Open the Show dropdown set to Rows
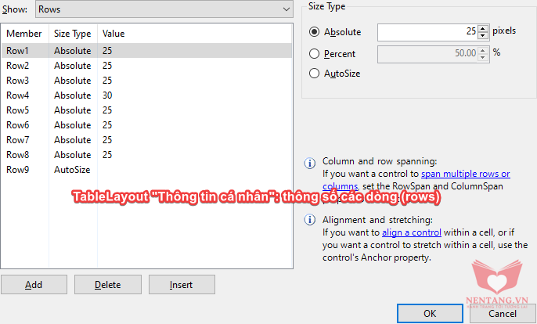 pos(164,9)
